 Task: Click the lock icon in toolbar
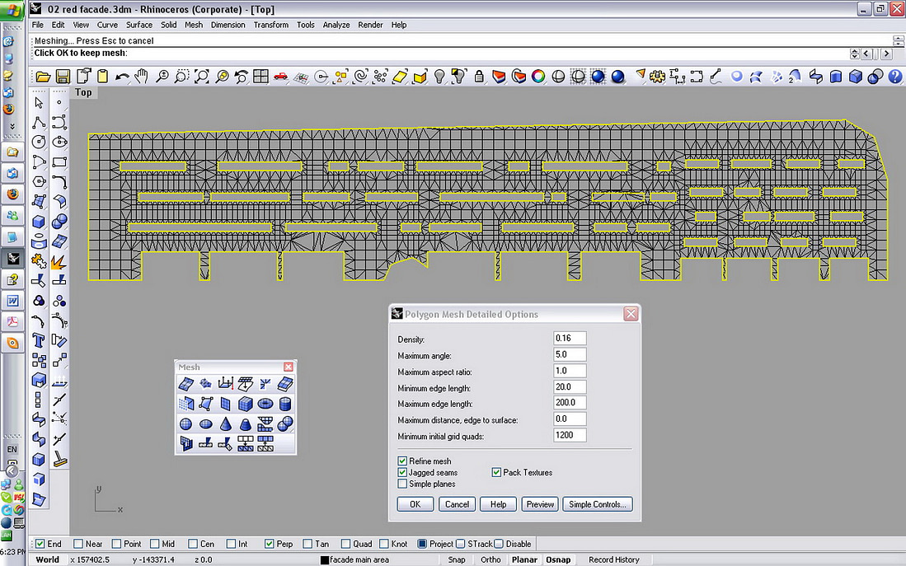pos(479,77)
